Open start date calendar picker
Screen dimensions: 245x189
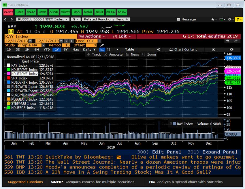30,41
